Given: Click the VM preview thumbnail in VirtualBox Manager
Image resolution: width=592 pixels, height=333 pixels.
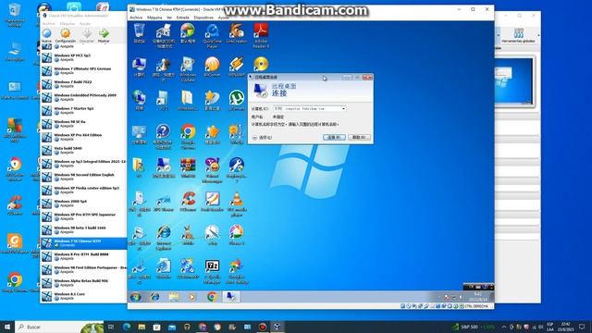Looking at the screenshot, I should click(x=514, y=81).
